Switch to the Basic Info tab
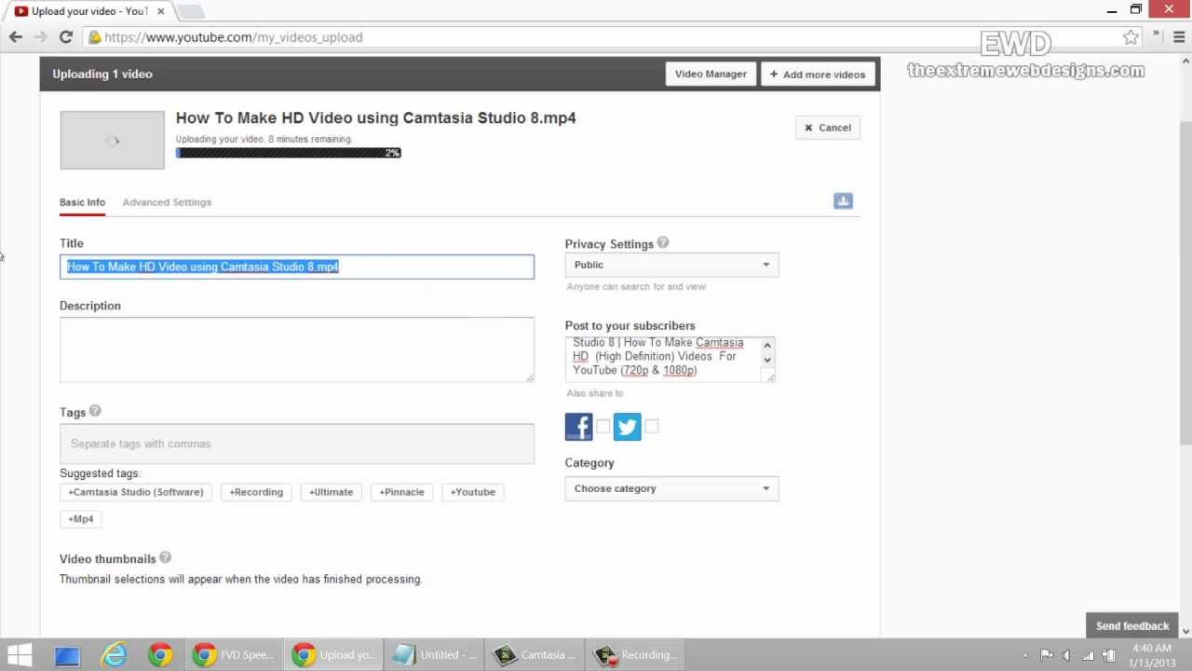1192x671 pixels. (x=82, y=202)
